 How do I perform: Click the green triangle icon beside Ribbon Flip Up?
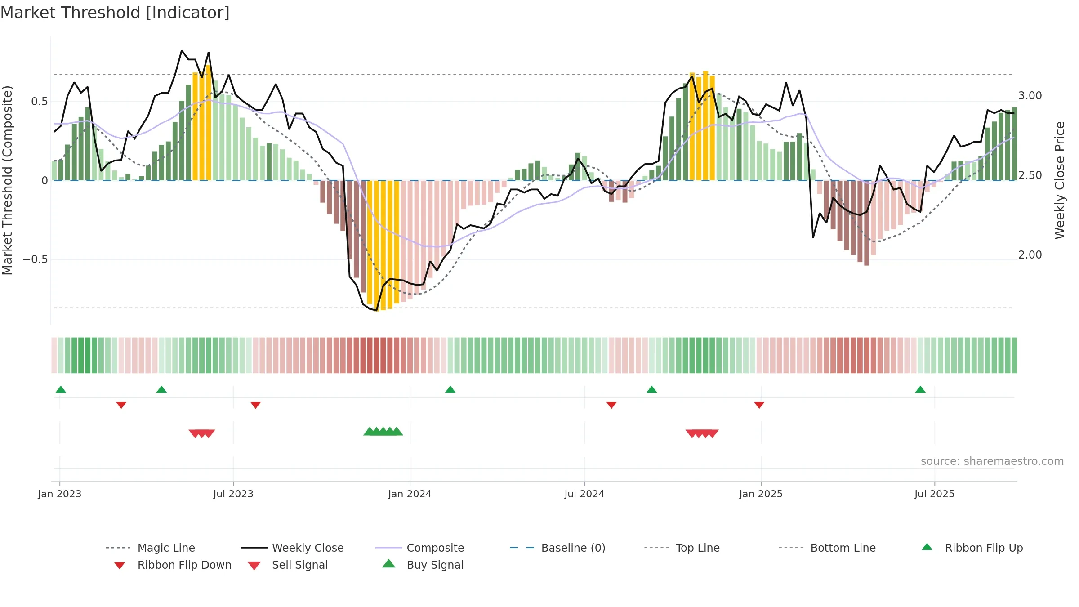pos(927,547)
